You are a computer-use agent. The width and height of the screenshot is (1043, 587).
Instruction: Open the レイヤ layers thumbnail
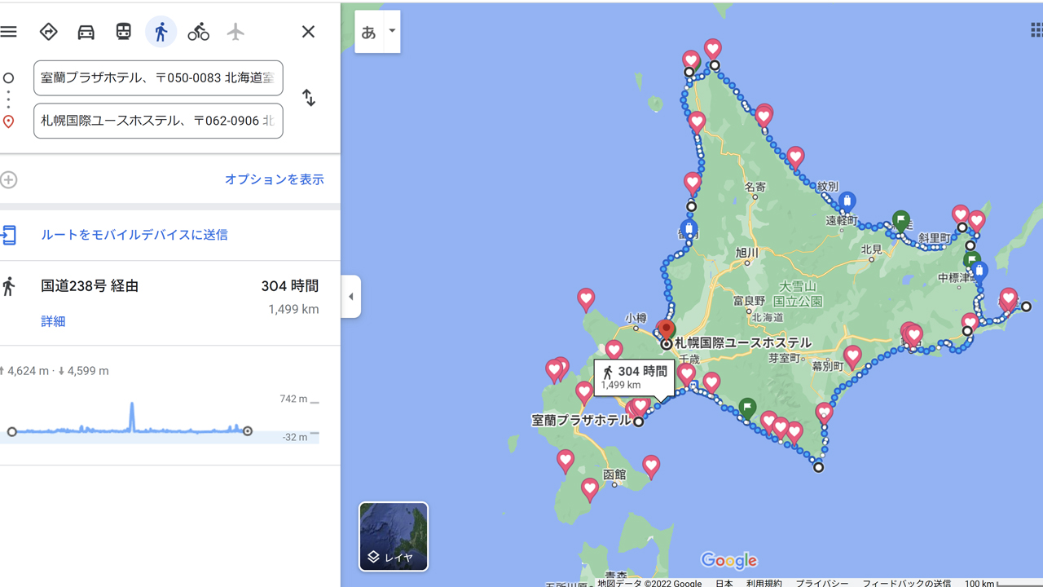[394, 536]
